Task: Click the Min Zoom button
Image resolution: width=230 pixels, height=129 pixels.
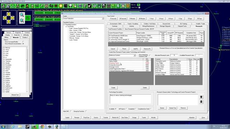Action: click(x=28, y=18)
